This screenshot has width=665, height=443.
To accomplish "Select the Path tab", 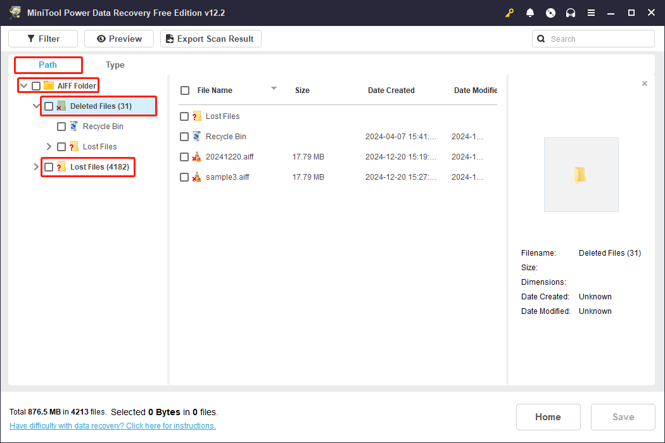I will 48,65.
